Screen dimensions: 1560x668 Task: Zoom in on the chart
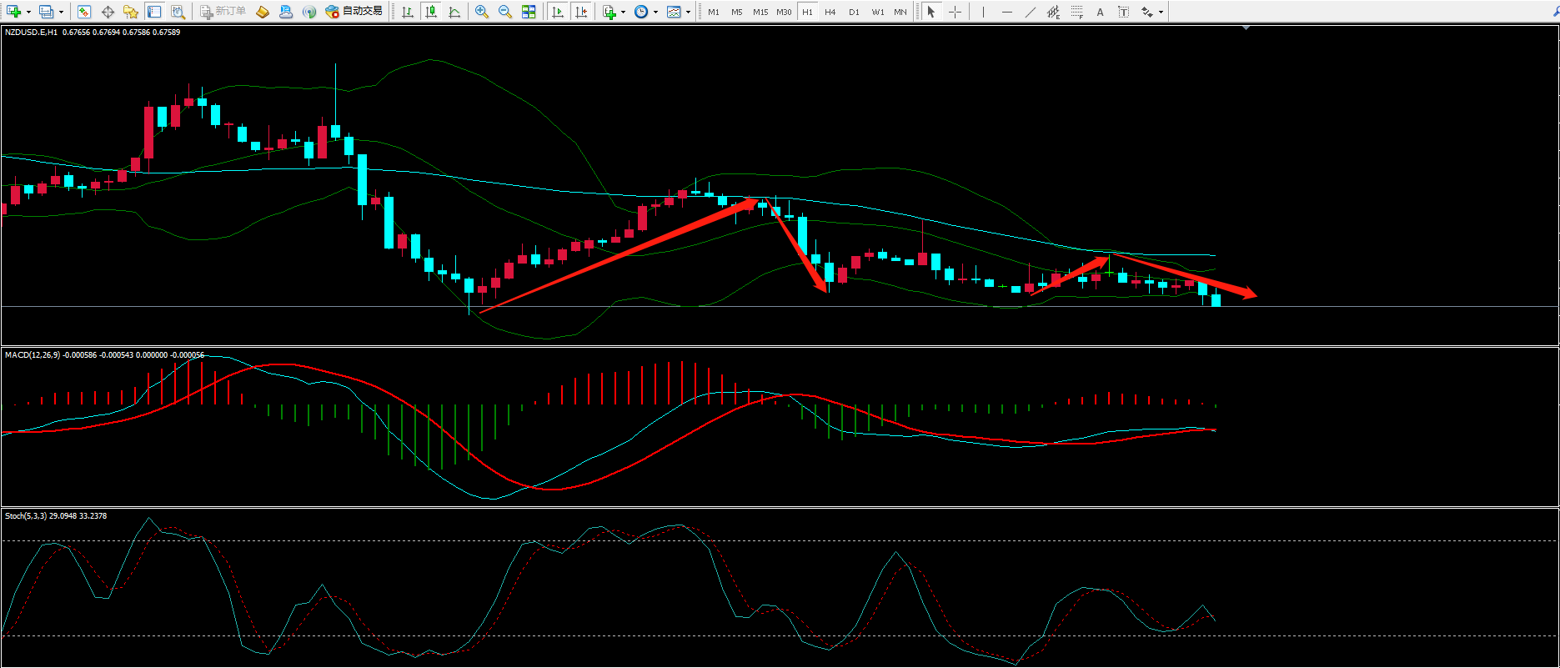tap(482, 12)
